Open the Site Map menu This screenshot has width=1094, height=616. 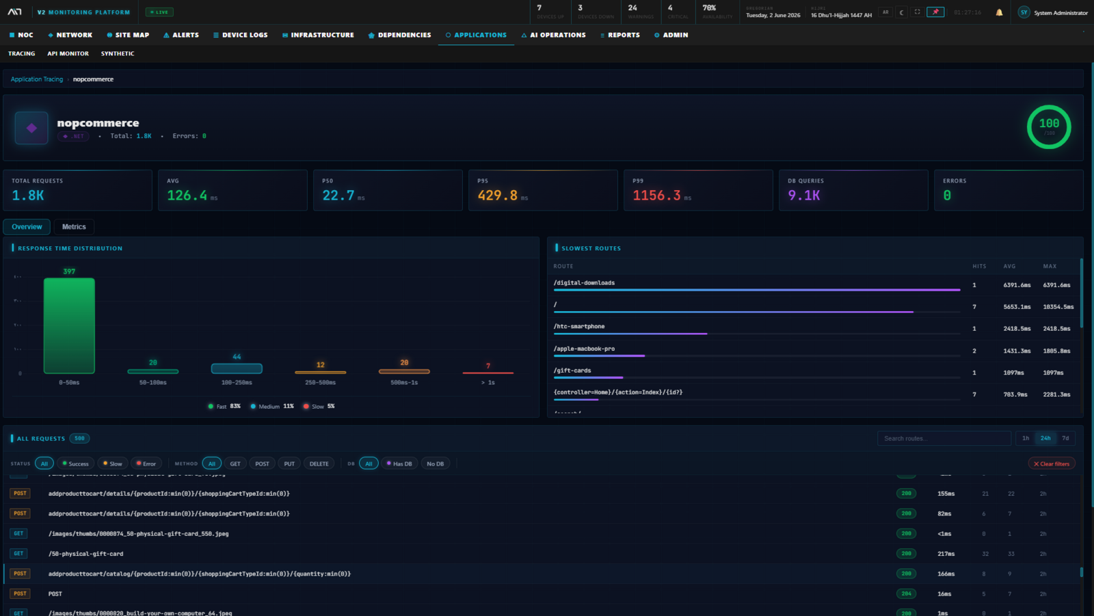click(x=128, y=35)
